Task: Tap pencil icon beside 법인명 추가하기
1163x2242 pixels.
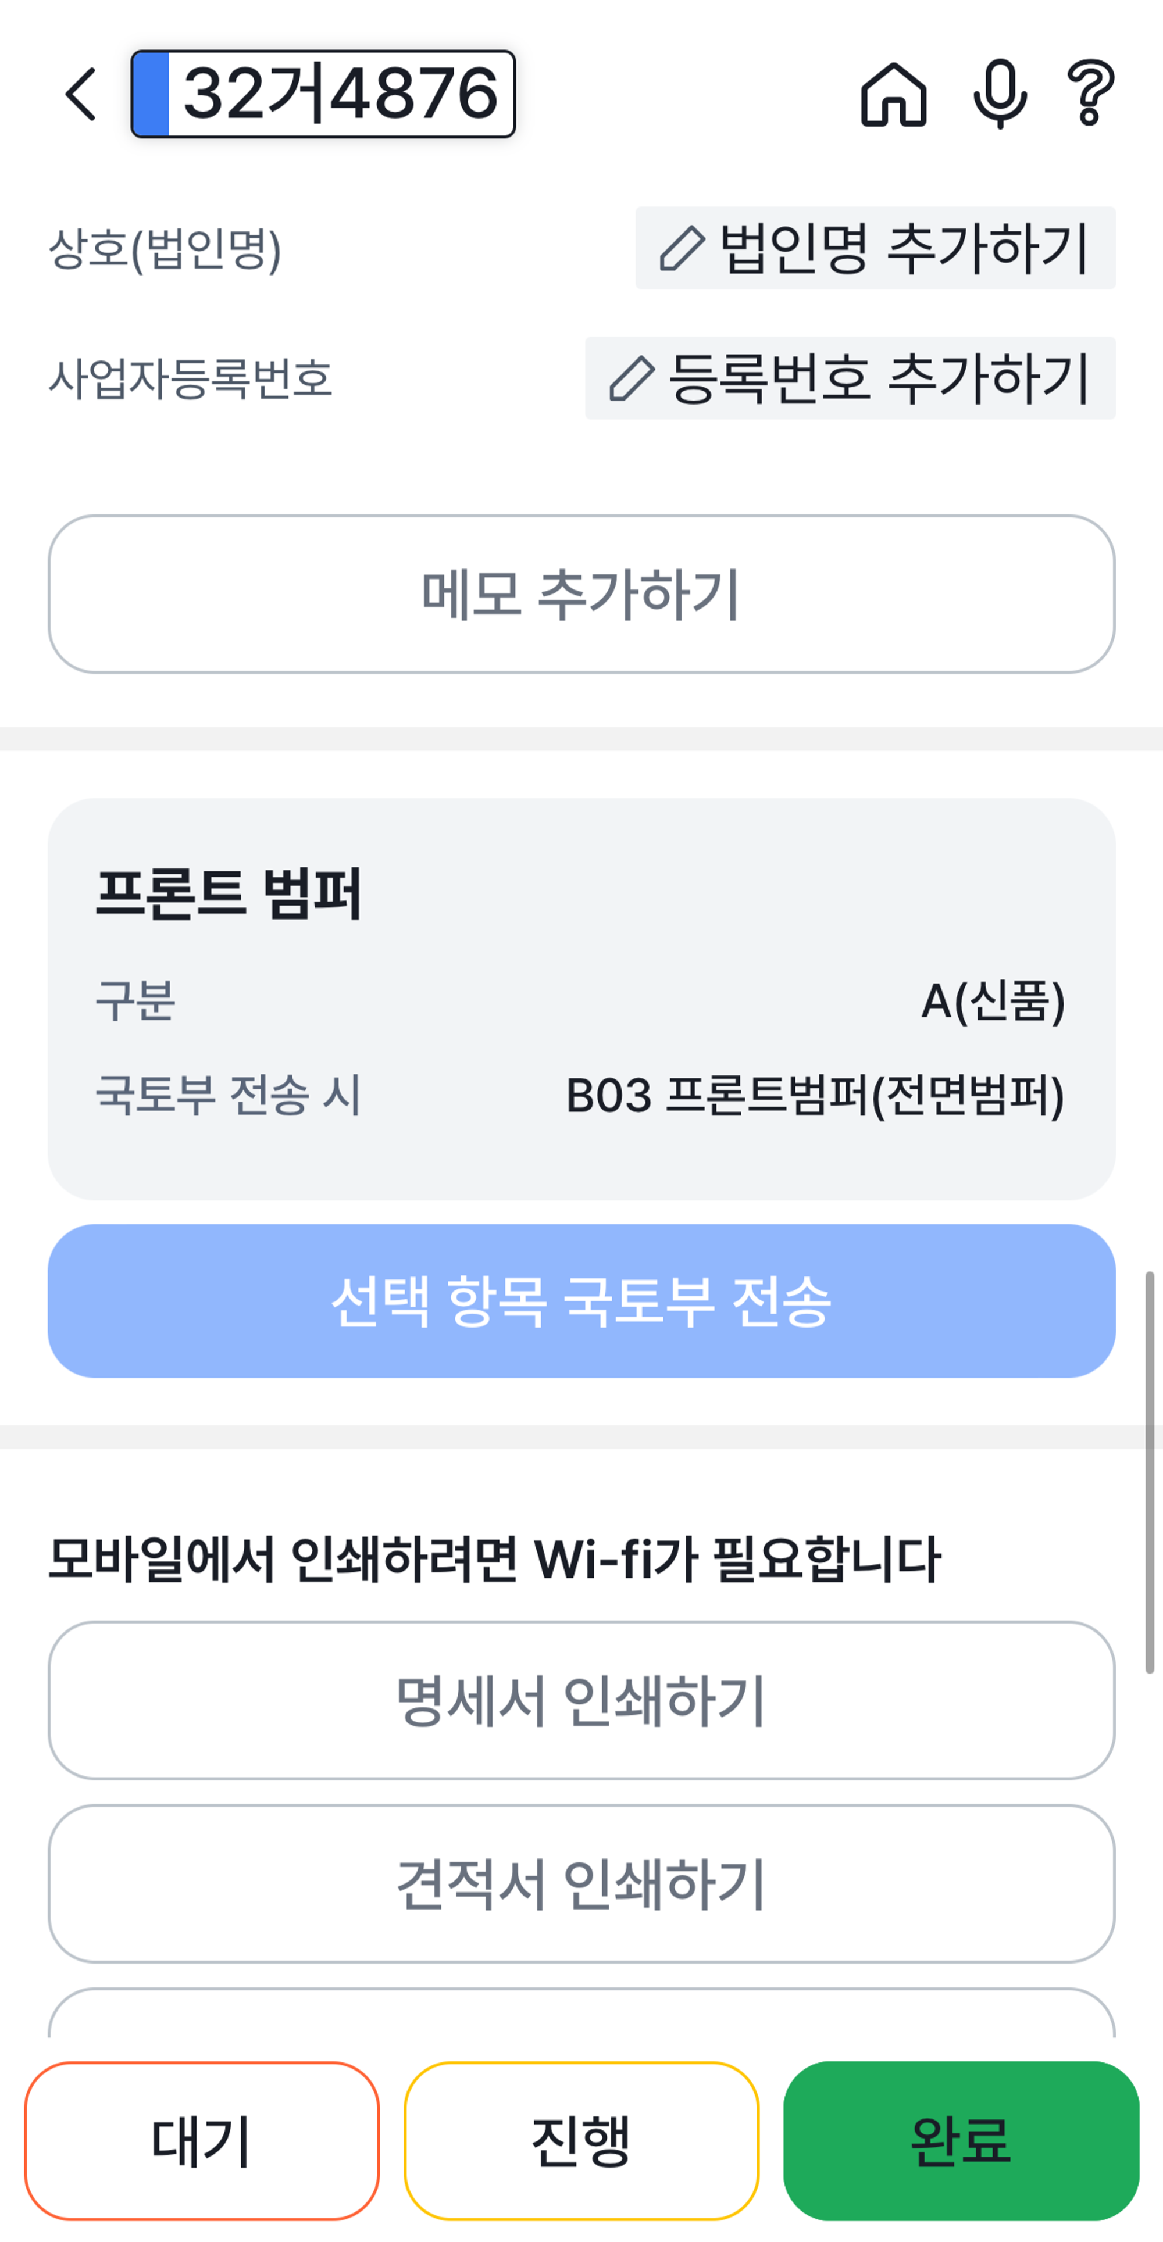Action: coord(681,249)
